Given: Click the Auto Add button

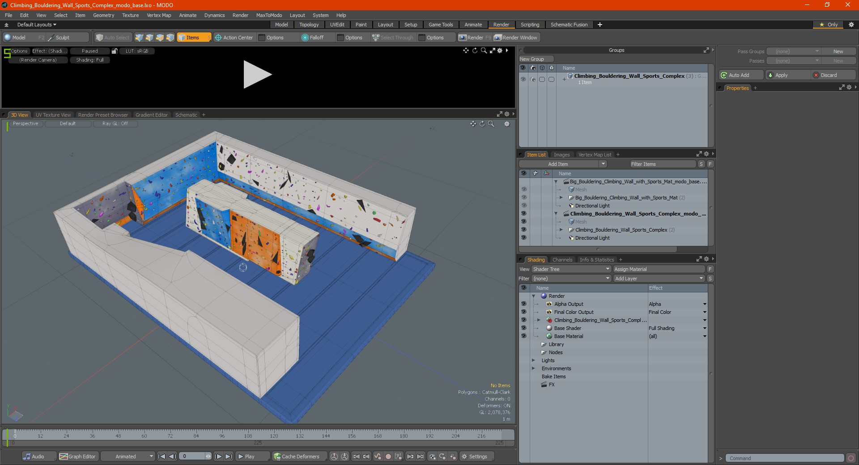Looking at the screenshot, I should point(740,75).
